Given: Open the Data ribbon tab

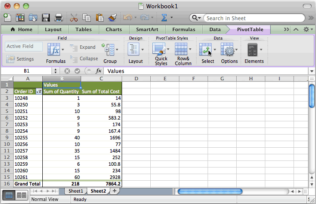Looking at the screenshot, I should 215,29.
